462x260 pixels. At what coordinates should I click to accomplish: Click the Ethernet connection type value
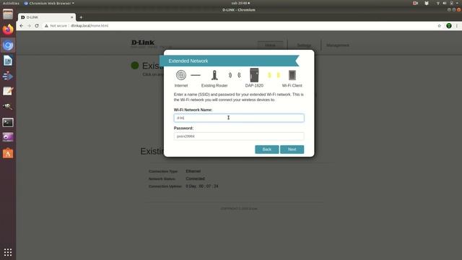tap(193, 171)
